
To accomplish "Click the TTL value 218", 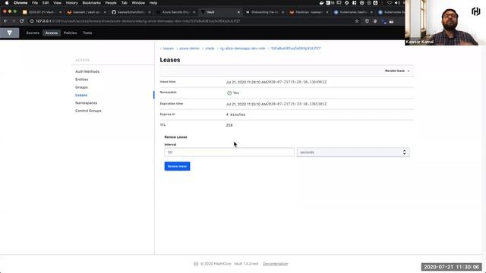I will pos(229,125).
